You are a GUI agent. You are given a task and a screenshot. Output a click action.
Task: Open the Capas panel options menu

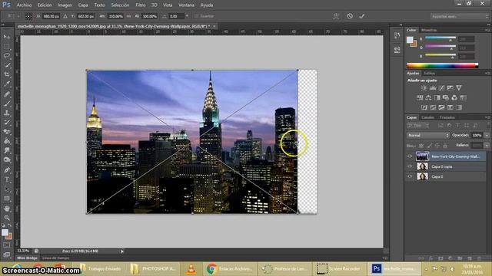[x=487, y=117]
